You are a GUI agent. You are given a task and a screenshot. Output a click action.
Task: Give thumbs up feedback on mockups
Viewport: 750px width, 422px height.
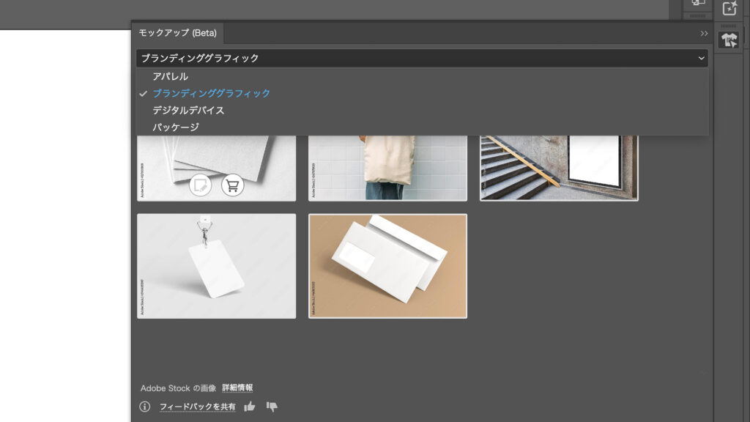[249, 405]
